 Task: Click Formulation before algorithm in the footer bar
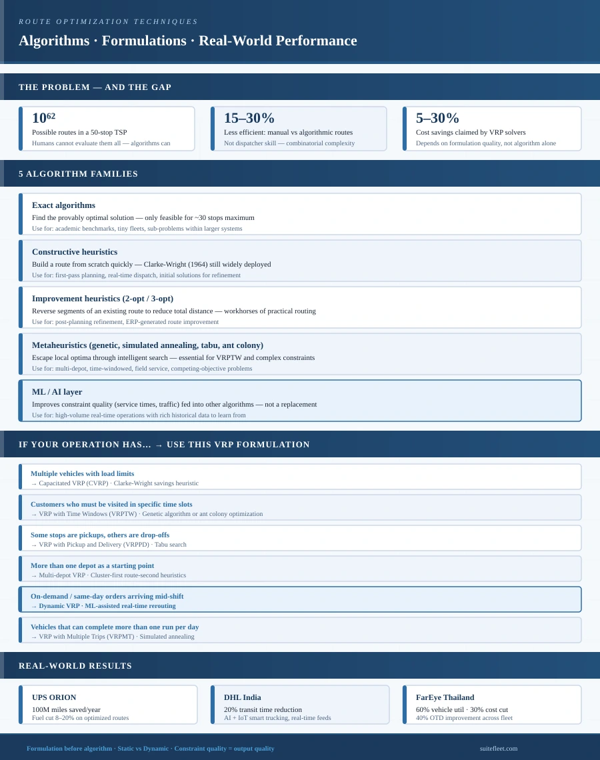[69, 748]
